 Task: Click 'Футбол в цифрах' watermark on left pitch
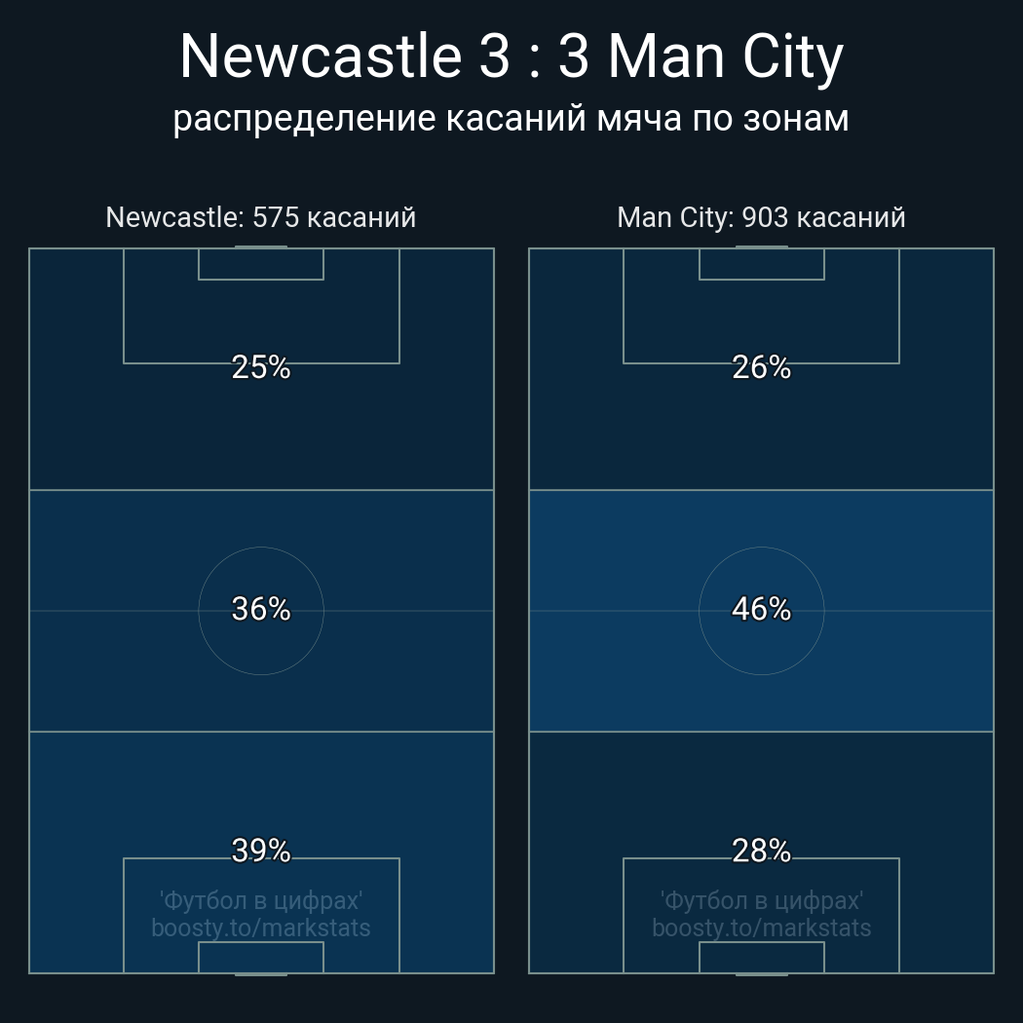coord(261,901)
